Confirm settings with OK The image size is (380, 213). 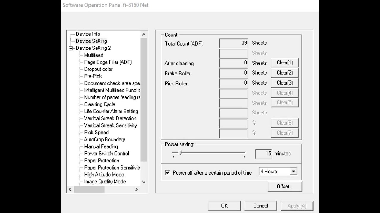pos(224,206)
